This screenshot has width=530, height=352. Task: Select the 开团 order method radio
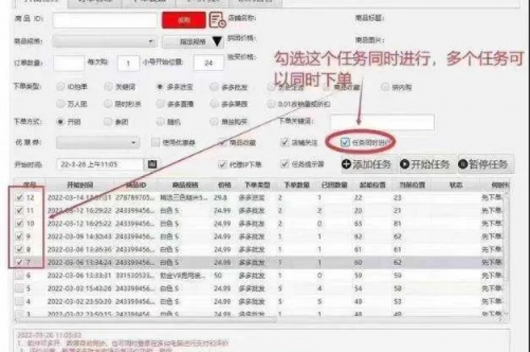[61, 121]
